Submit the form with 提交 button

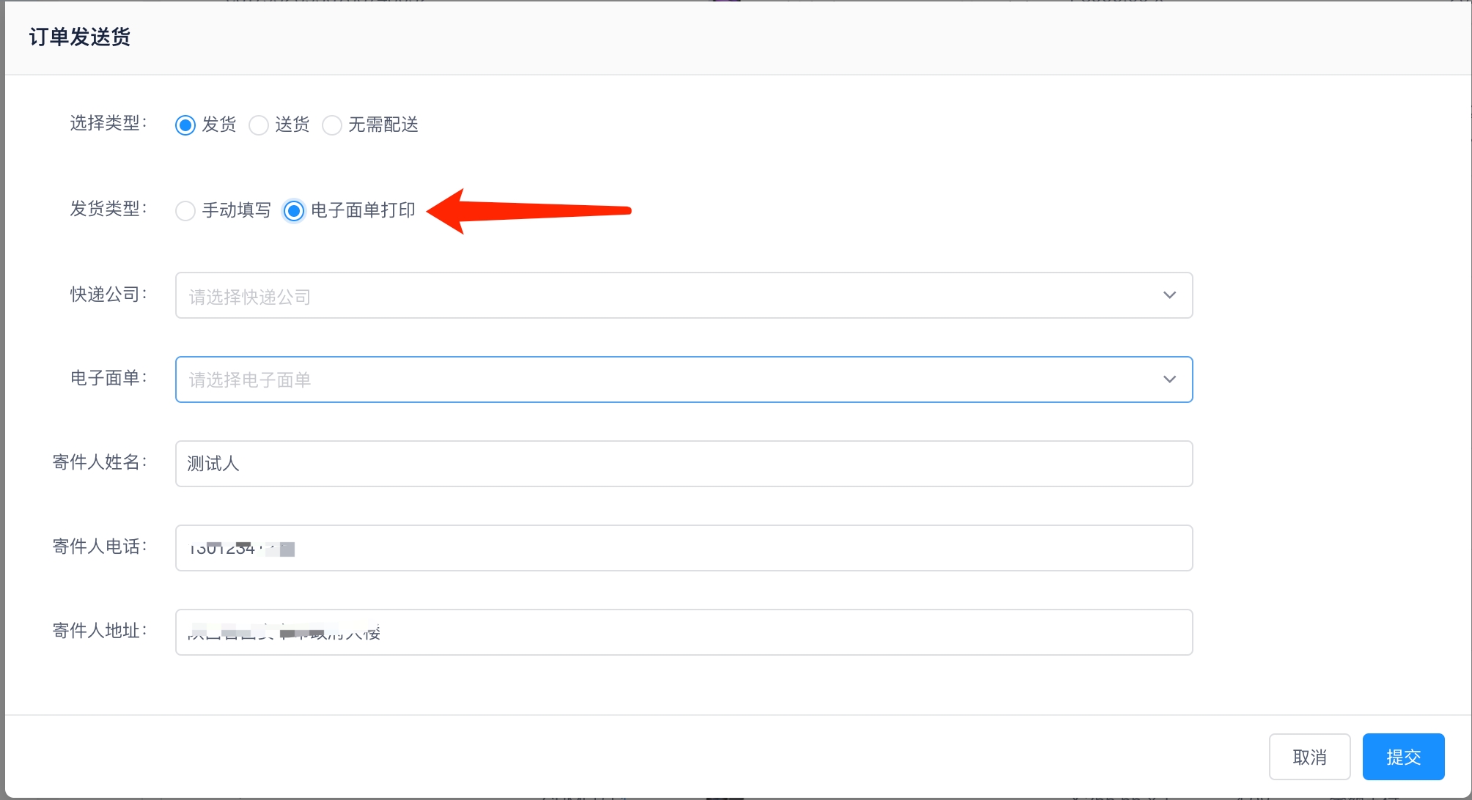click(1403, 757)
